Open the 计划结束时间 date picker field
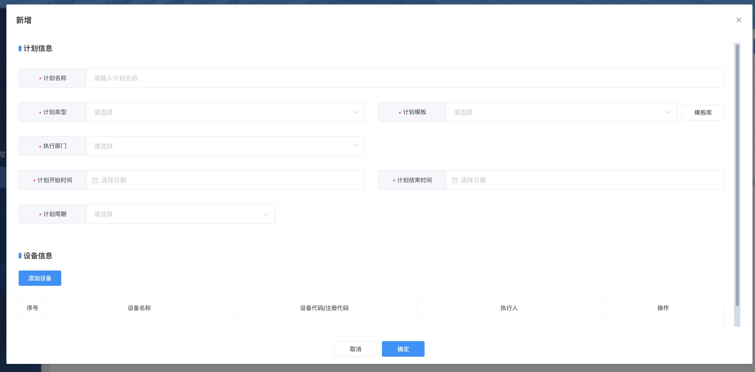 click(x=586, y=180)
